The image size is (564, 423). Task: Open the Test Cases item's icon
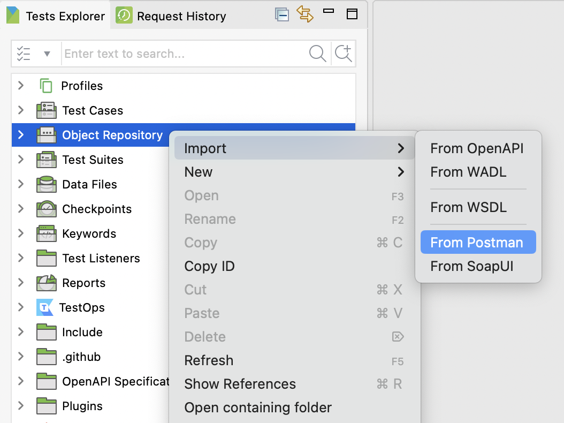46,110
